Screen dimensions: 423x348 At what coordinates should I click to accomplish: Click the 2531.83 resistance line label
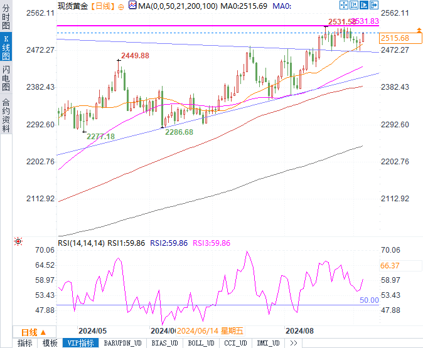(367, 21)
